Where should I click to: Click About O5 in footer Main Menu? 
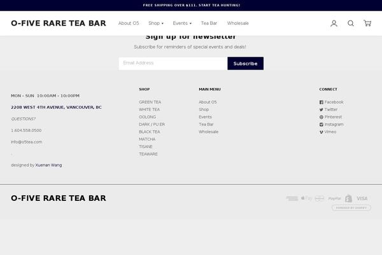[x=208, y=102]
